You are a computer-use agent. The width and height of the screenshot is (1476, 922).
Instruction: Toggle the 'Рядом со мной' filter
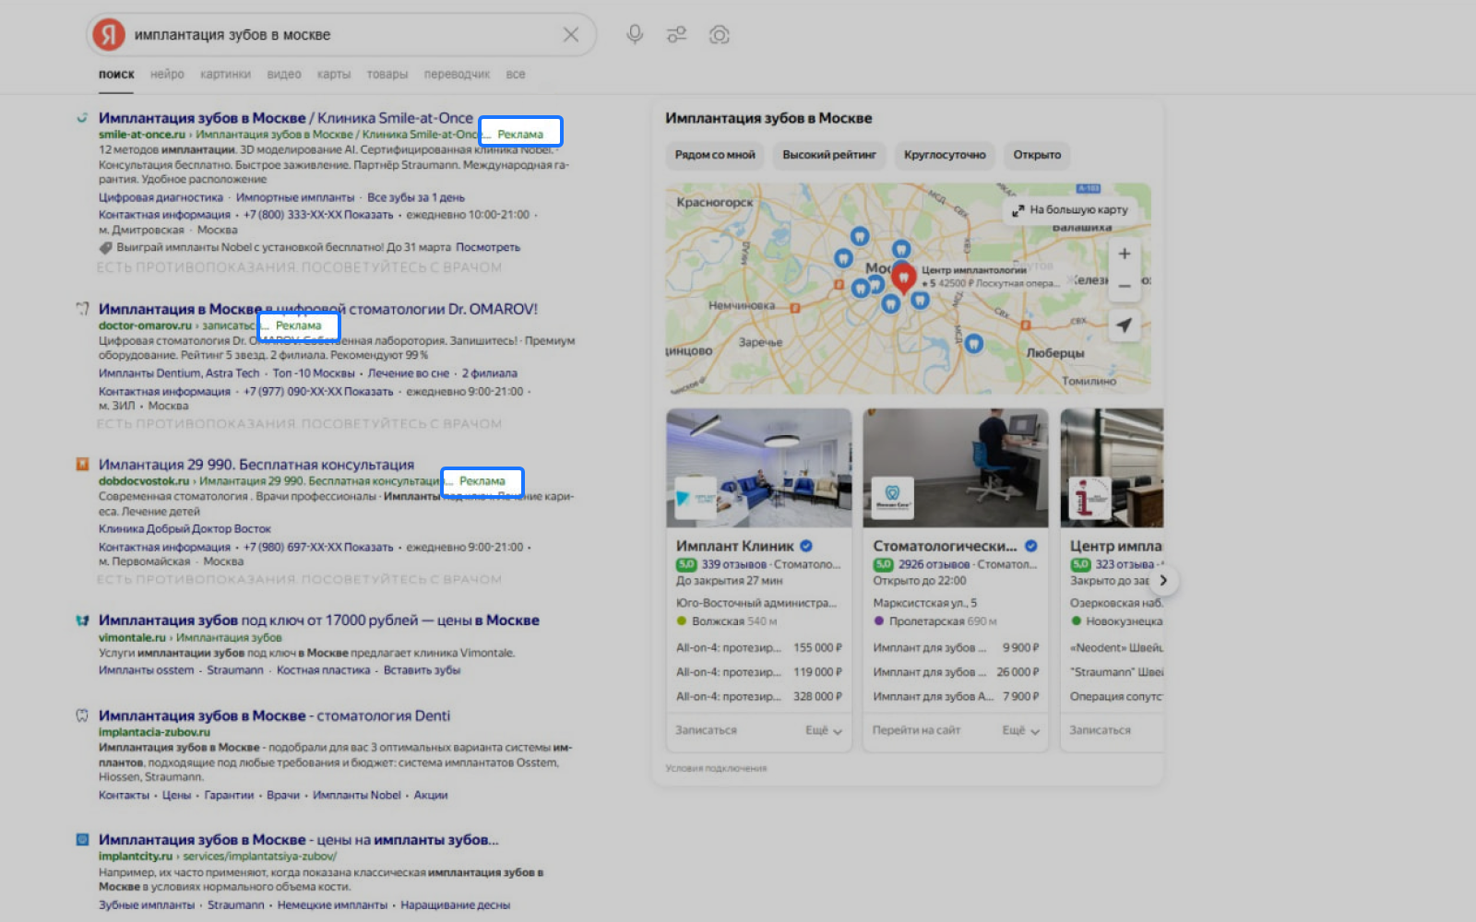[715, 155]
